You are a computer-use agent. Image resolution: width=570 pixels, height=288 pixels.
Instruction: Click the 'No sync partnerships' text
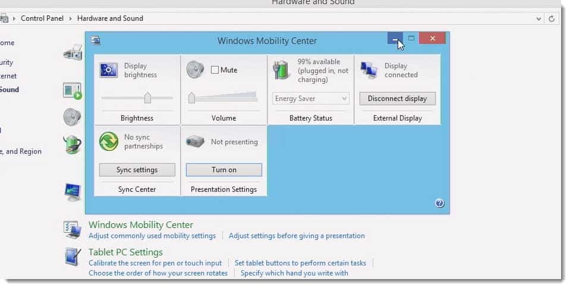click(144, 141)
